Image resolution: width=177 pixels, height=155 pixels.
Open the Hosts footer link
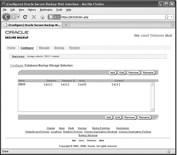pyautogui.click(x=71, y=128)
